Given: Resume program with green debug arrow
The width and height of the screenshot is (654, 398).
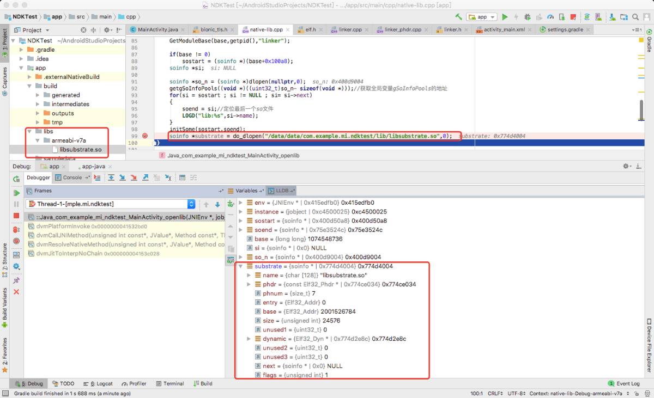Looking at the screenshot, I should click(x=16, y=193).
